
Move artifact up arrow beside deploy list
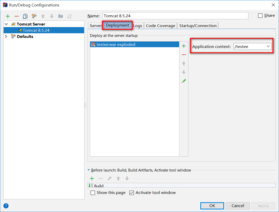click(x=184, y=63)
